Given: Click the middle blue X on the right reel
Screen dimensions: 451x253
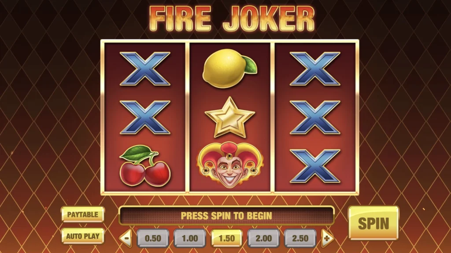Looking at the screenshot, I should click(x=315, y=117).
